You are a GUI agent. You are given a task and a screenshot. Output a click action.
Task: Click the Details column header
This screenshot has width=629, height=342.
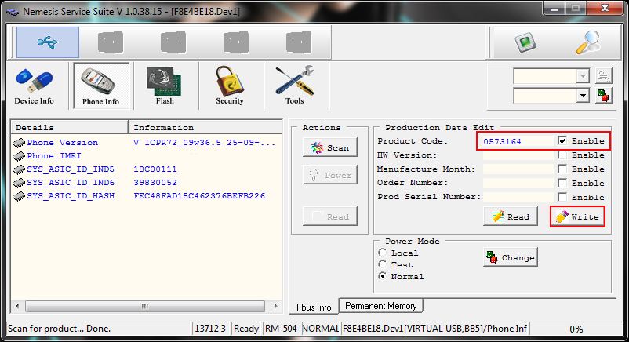[x=69, y=127]
